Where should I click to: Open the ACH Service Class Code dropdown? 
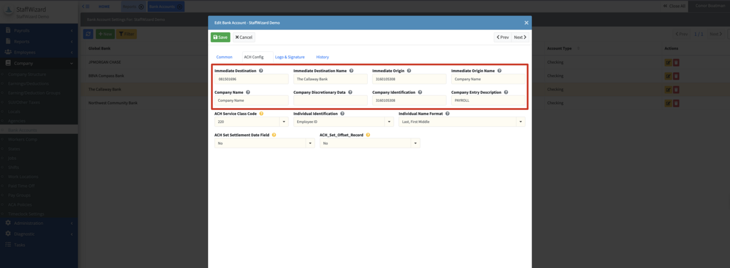click(x=284, y=122)
